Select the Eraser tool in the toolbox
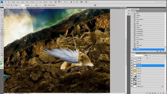The image size is (167, 94). point(2,34)
